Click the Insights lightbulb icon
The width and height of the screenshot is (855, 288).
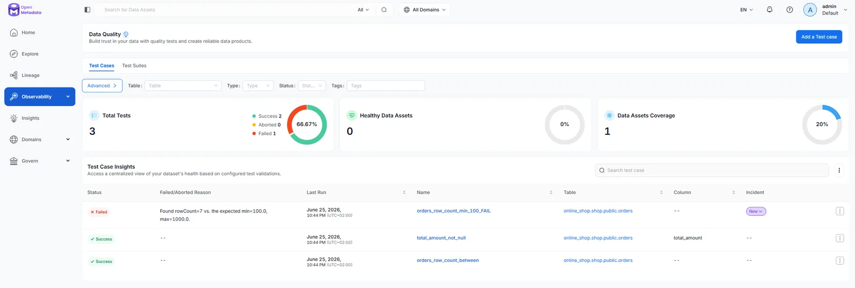[x=14, y=118]
